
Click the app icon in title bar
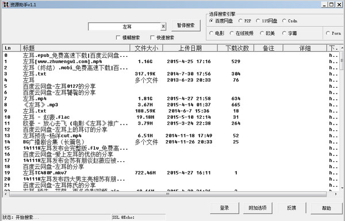6,5
